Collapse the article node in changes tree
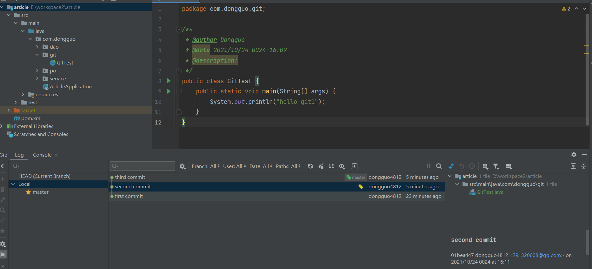The height and width of the screenshot is (269, 592). pos(450,176)
